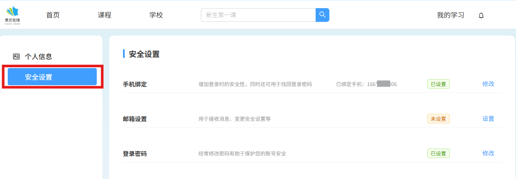Viewport: 516px width, 179px height.
Task: Click the 已设置 tag in 手机绑定 row
Action: coord(438,84)
